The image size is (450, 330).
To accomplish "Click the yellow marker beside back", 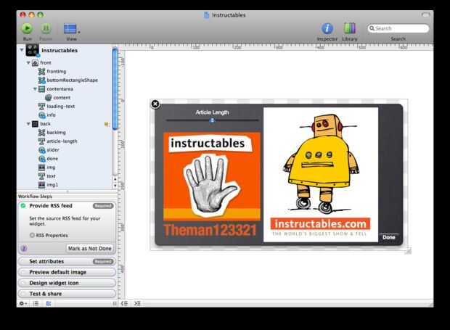I will [107, 124].
